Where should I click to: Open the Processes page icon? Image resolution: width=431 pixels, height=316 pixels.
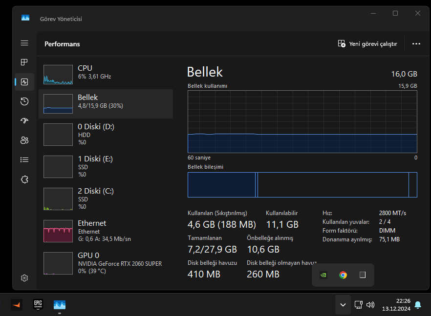24,62
